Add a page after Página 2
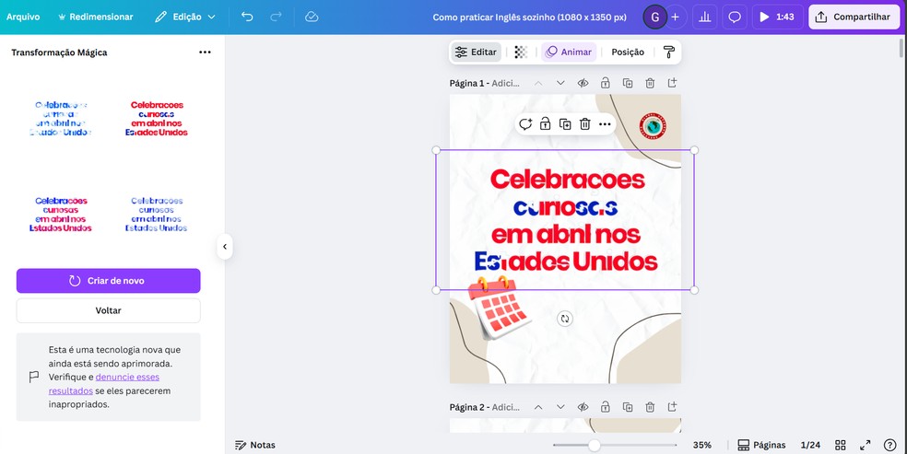The width and height of the screenshot is (907, 454). tap(672, 407)
